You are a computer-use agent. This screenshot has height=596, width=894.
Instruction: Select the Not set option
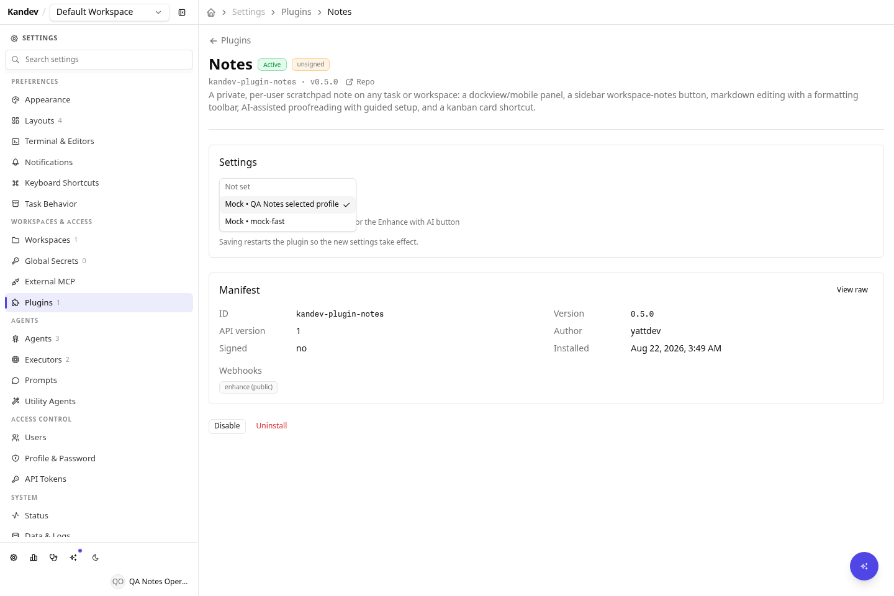point(287,187)
